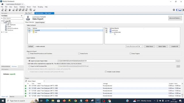Reconnect to DBMS toolbar icon
184x103 pixels.
(x=34, y=10)
